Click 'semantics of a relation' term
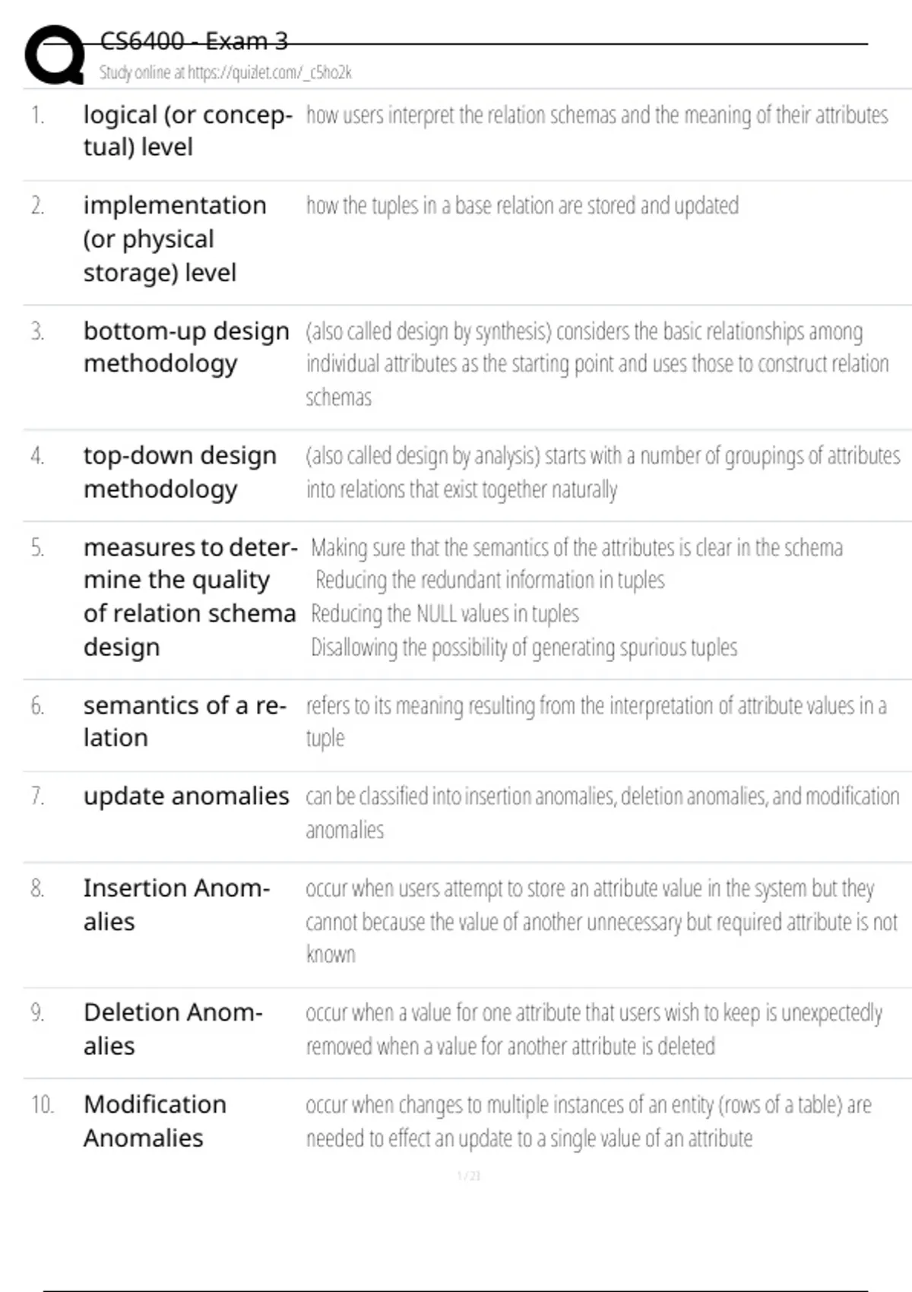Screen dimensions: 912x1292 pos(185,721)
